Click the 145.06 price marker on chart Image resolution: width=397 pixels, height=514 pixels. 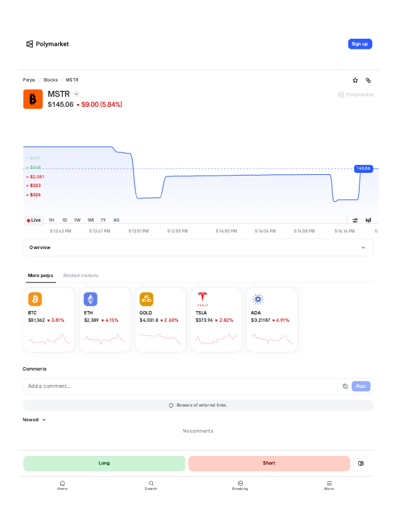[363, 168]
